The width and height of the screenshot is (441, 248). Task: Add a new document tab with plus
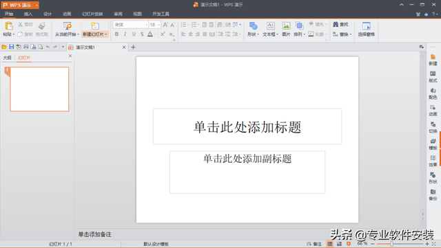pos(133,47)
